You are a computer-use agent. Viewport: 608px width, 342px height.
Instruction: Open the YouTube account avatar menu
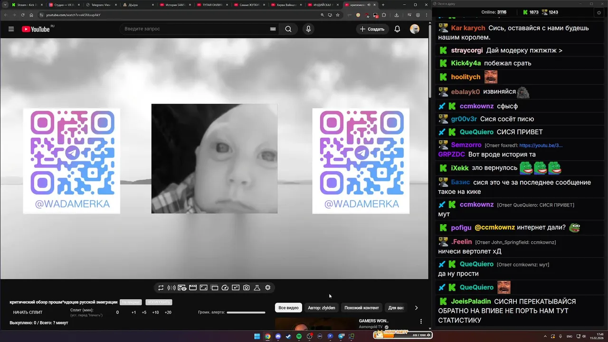[415, 29]
